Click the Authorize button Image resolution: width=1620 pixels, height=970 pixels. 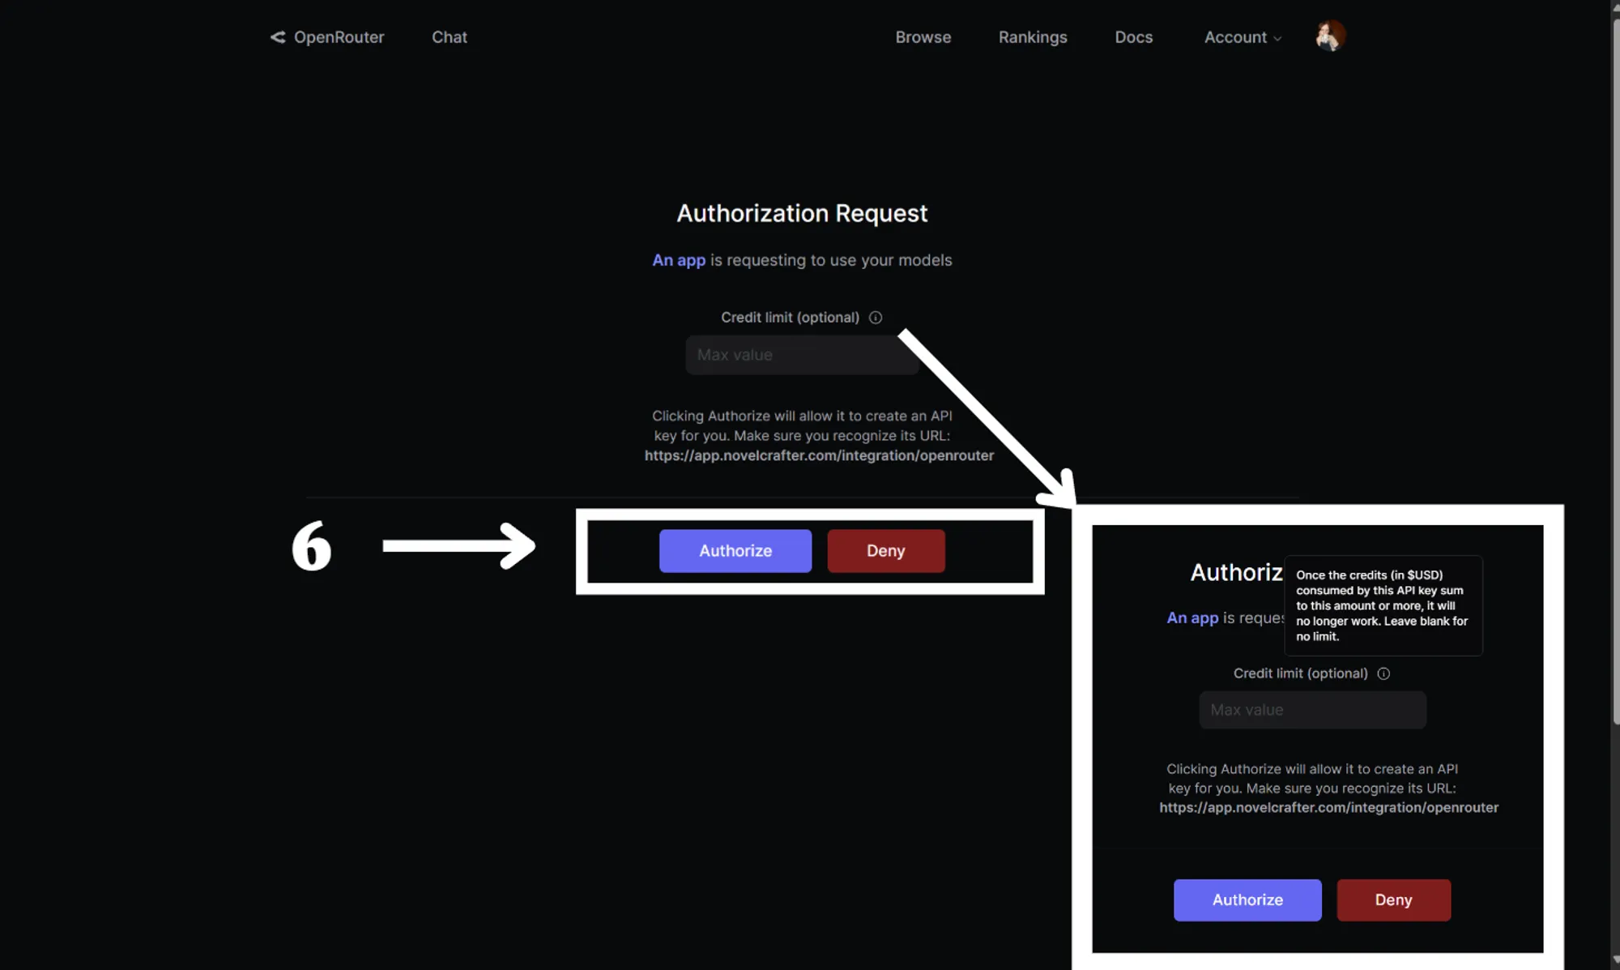coord(735,550)
